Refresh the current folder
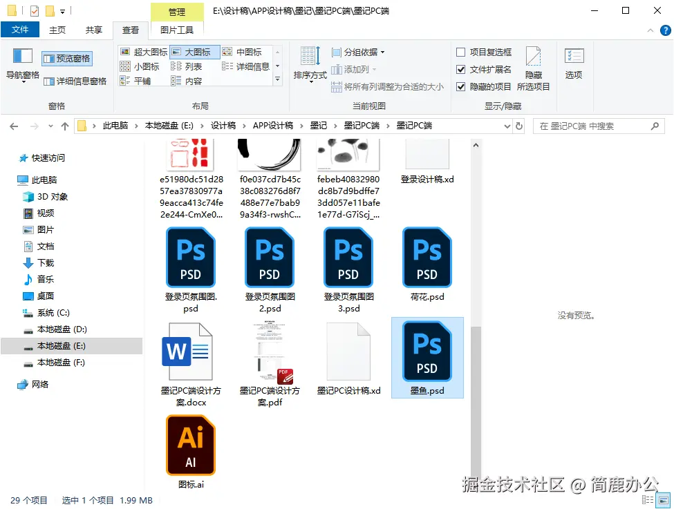Image resolution: width=674 pixels, height=509 pixels. point(519,126)
